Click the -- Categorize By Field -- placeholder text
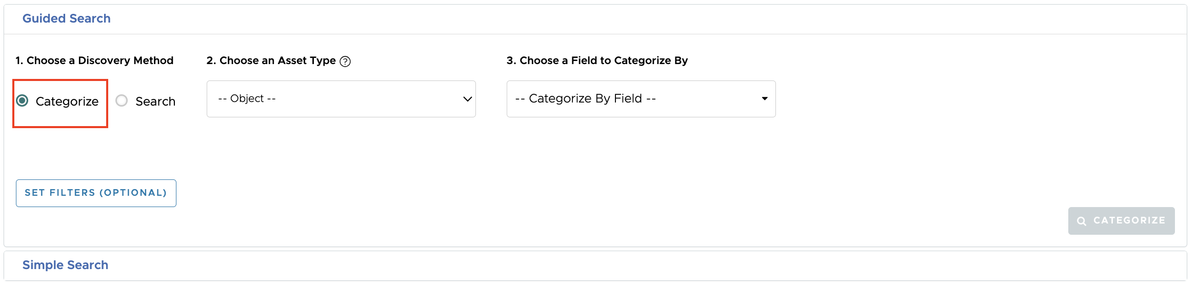The height and width of the screenshot is (286, 1197). pos(585,98)
